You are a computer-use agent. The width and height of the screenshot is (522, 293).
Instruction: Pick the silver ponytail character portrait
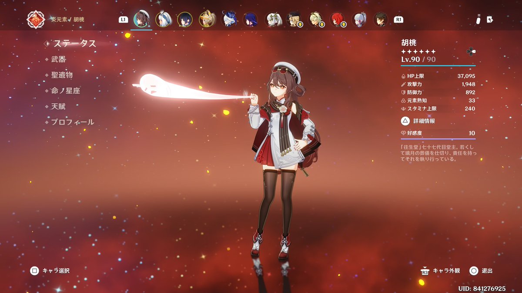[x=359, y=19]
